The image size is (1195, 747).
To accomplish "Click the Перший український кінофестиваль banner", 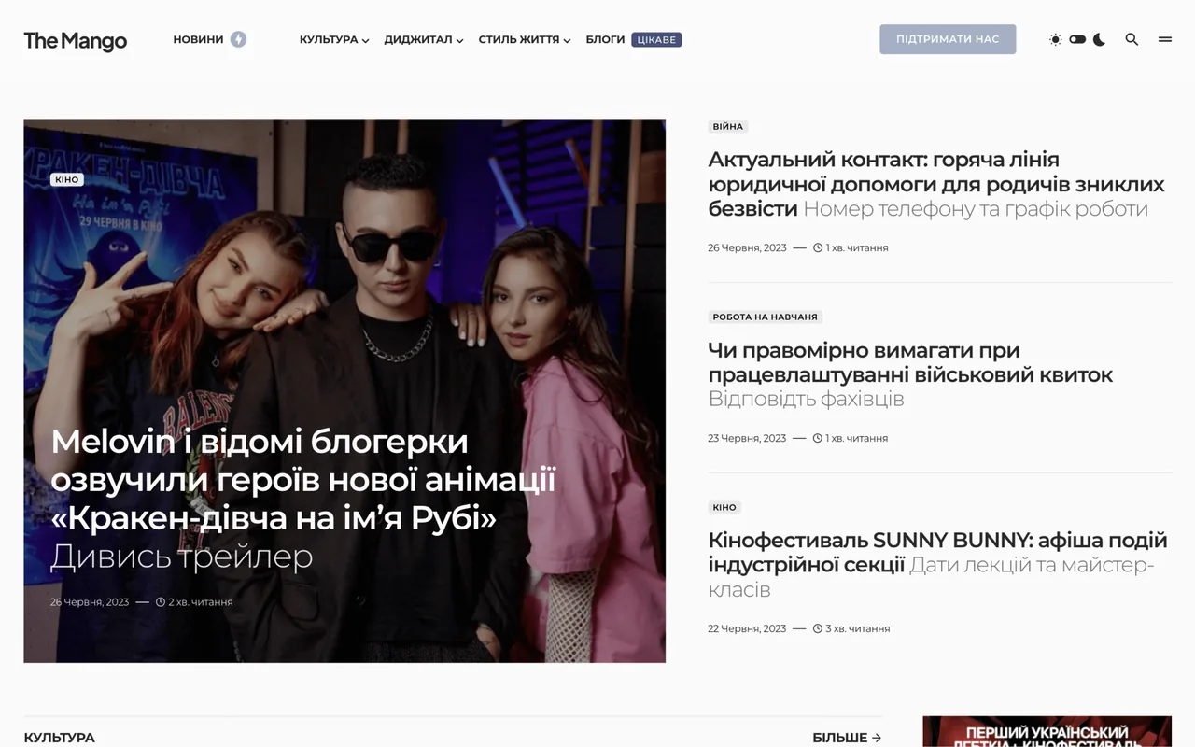I will click(x=1047, y=731).
